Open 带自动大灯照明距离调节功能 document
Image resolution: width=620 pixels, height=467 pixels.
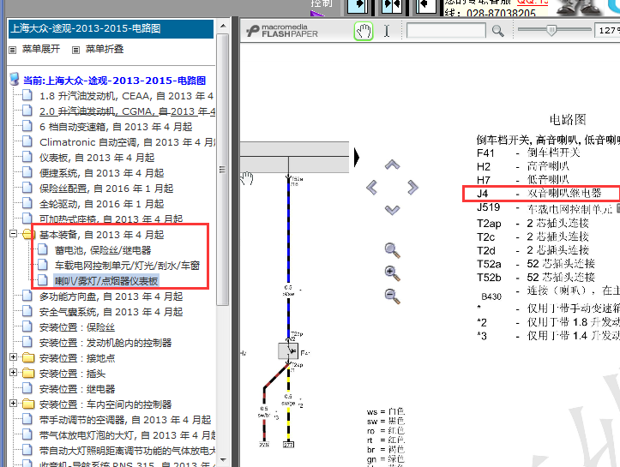point(127,451)
